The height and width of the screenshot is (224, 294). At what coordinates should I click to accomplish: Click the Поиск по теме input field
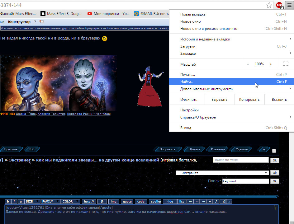tap(240, 160)
